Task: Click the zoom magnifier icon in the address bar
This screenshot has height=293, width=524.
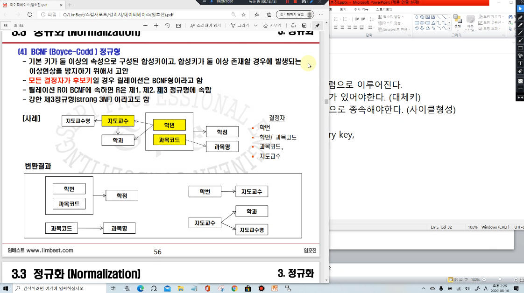Action: point(234,14)
